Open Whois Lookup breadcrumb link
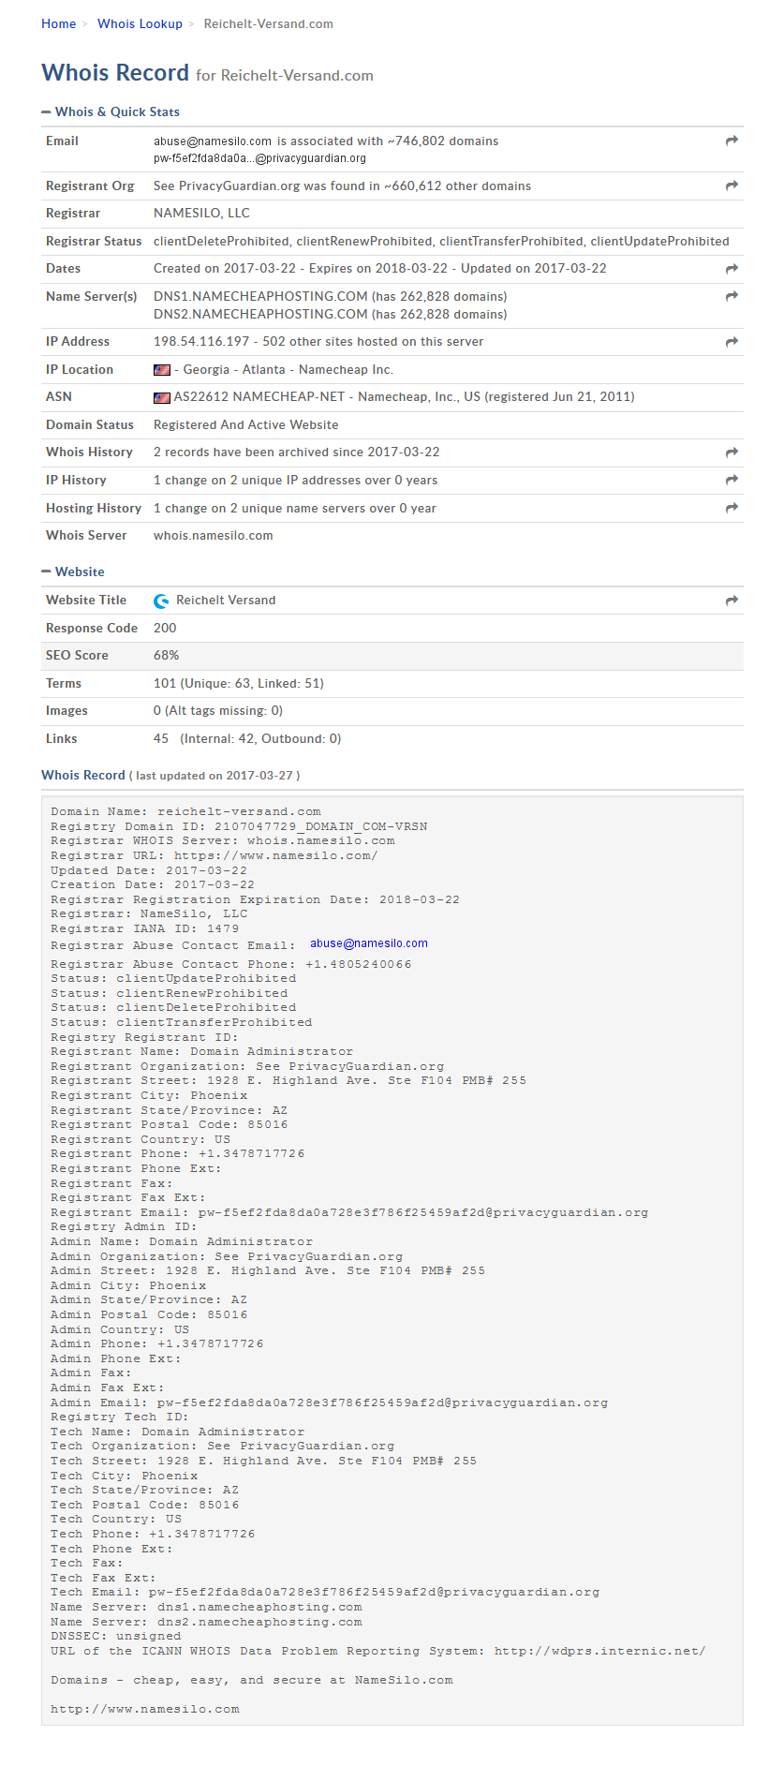 click(140, 24)
